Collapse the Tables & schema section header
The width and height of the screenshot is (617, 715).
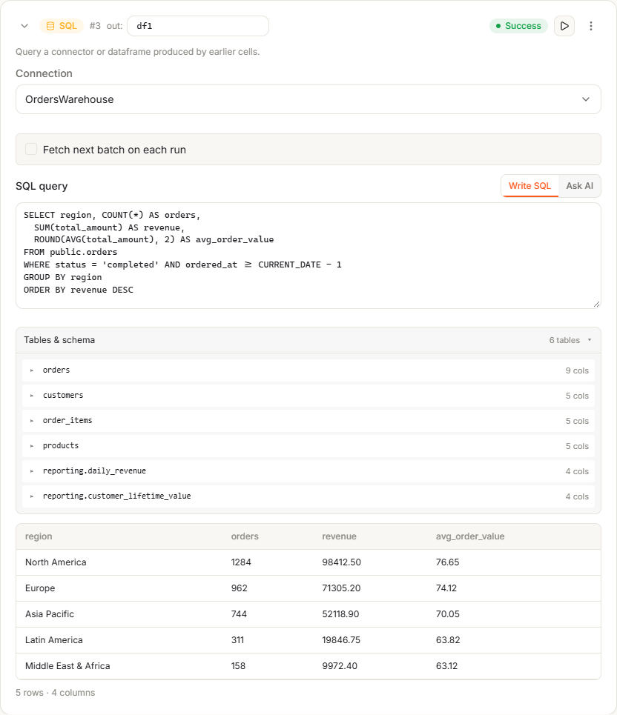(308, 340)
